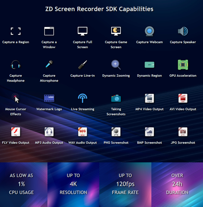Viewport: 203px width, 207px height.
Task: Click the 120fps frame rate tile
Action: click(x=125, y=184)
